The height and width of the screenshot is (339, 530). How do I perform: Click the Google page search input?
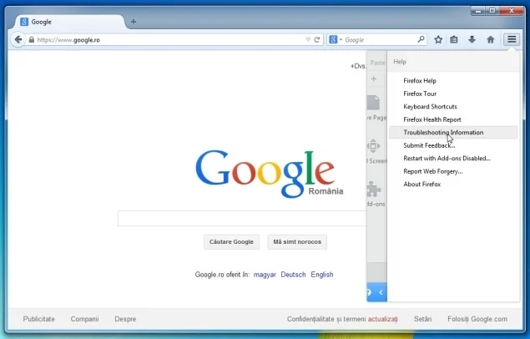pyautogui.click(x=242, y=218)
